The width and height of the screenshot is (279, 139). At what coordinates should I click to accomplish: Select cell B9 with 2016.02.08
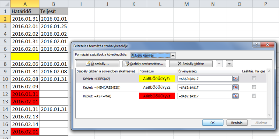(x=54, y=72)
